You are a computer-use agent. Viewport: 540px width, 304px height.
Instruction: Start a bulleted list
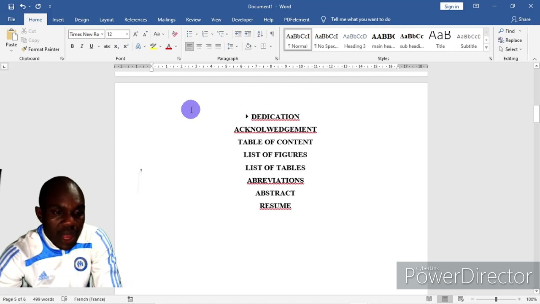point(189,34)
